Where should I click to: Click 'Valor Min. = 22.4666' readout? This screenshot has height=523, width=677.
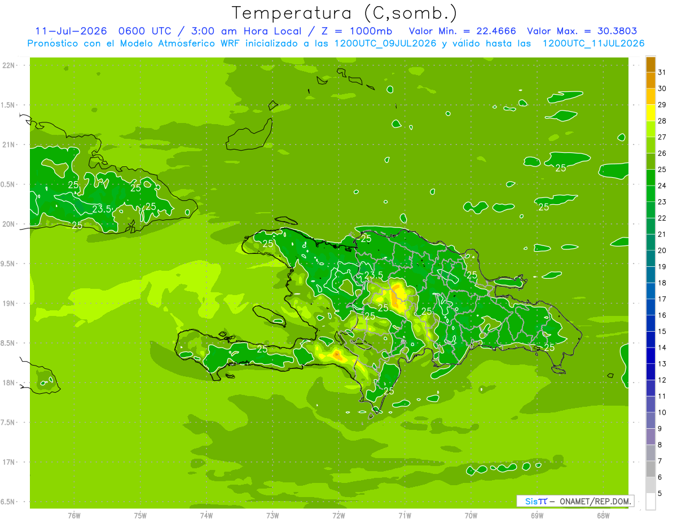point(462,31)
